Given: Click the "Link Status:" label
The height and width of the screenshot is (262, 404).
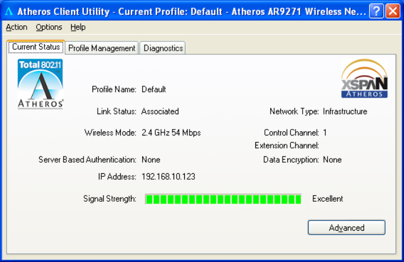Looking at the screenshot, I should (117, 111).
